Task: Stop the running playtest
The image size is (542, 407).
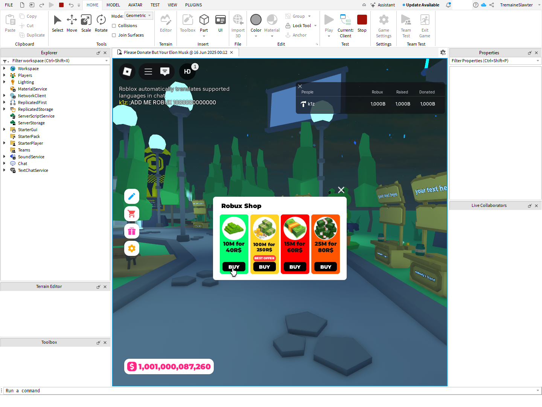Action: point(362,23)
